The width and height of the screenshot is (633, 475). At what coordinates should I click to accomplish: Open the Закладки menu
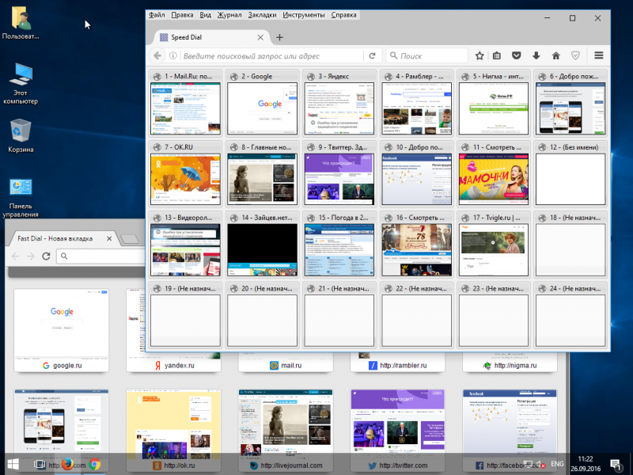click(x=262, y=15)
